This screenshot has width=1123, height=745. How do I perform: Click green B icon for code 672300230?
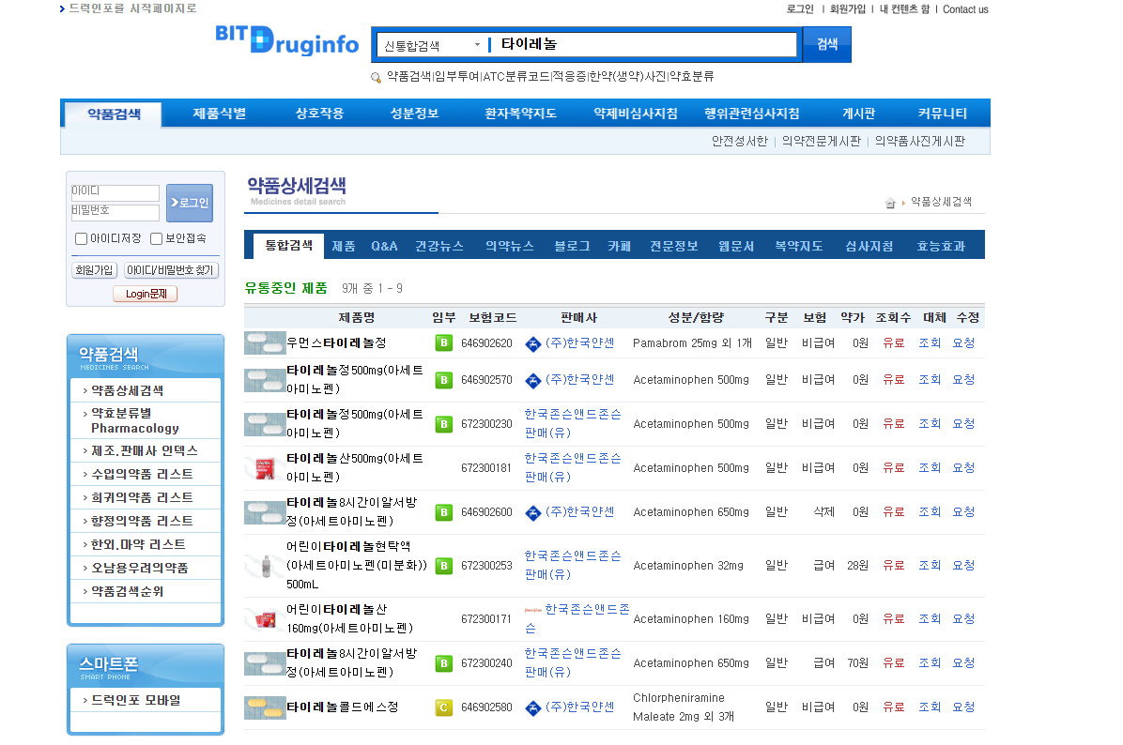444,424
